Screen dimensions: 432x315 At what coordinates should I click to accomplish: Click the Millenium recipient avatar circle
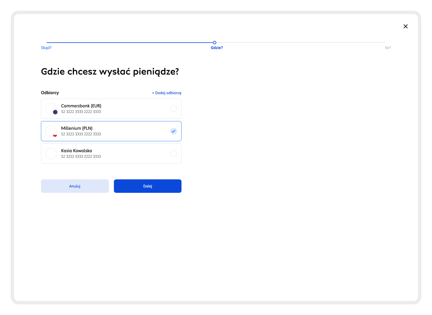coord(50,131)
